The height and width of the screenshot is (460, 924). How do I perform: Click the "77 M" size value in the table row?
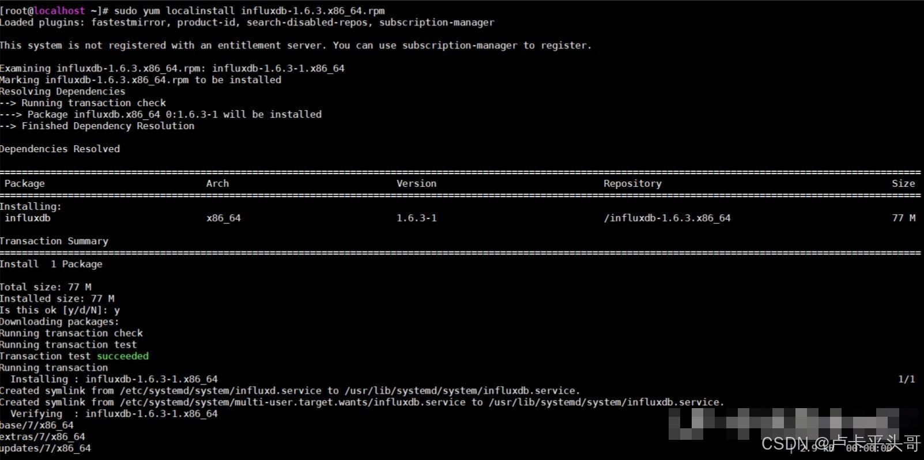(903, 218)
